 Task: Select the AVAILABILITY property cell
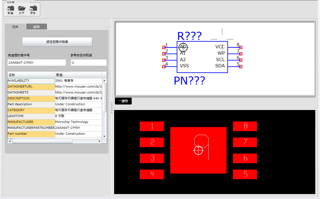31,81
